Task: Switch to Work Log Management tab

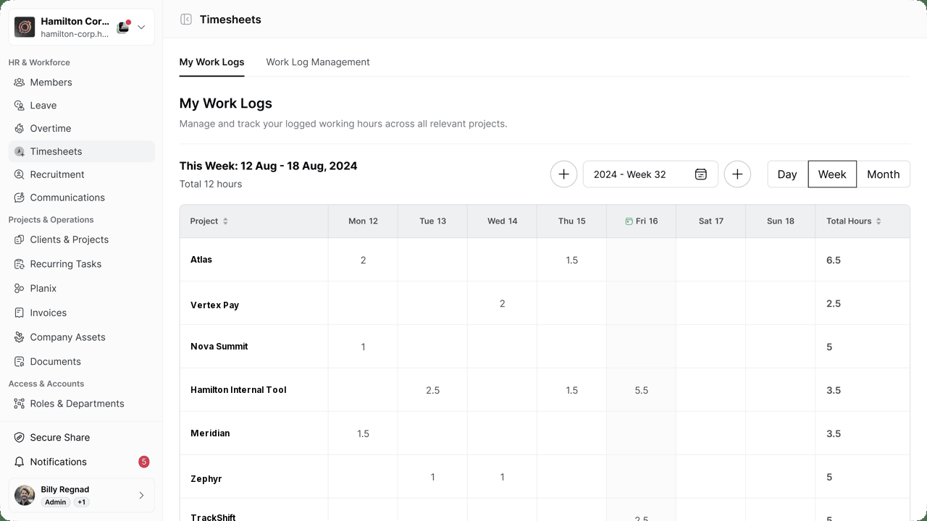Action: pos(318,62)
